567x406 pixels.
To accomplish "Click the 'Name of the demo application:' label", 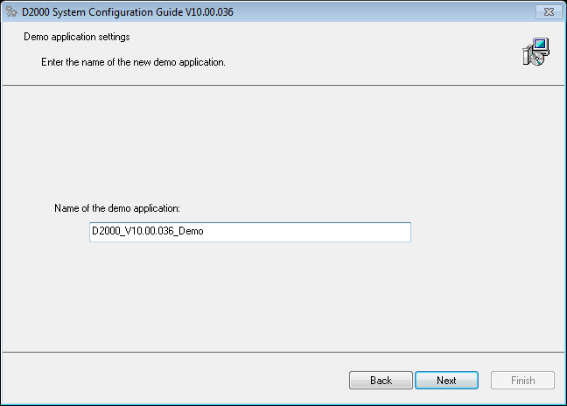I will pos(117,208).
